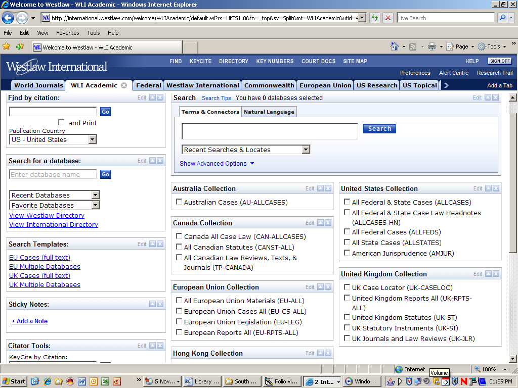Click the Enter database name field
Viewport: 518px width, 388px height.
coord(53,174)
